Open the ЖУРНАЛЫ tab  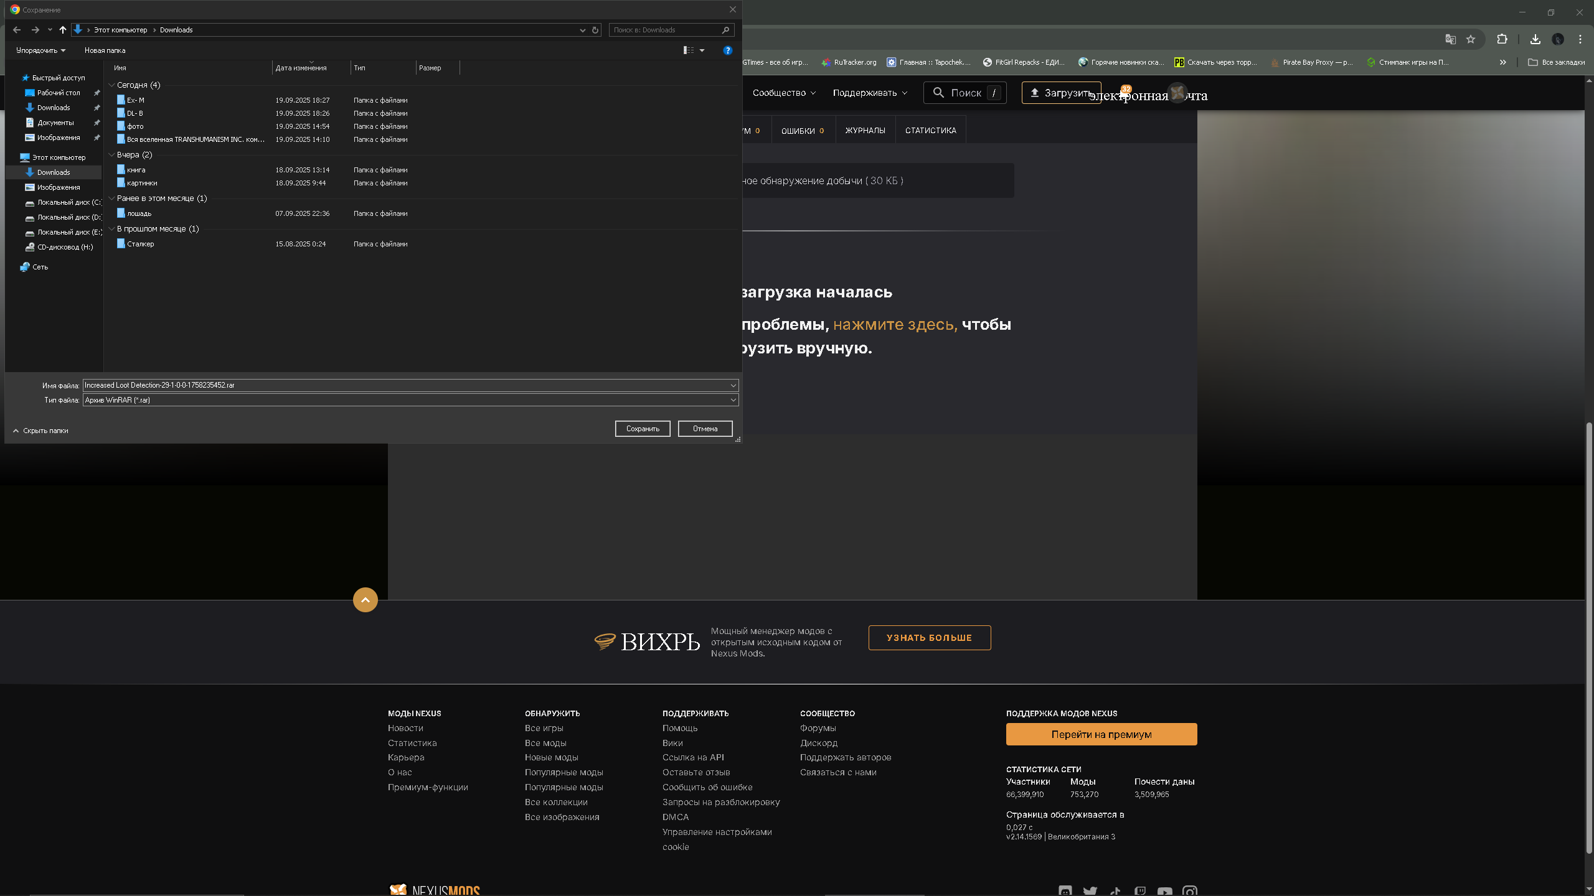[x=865, y=131]
